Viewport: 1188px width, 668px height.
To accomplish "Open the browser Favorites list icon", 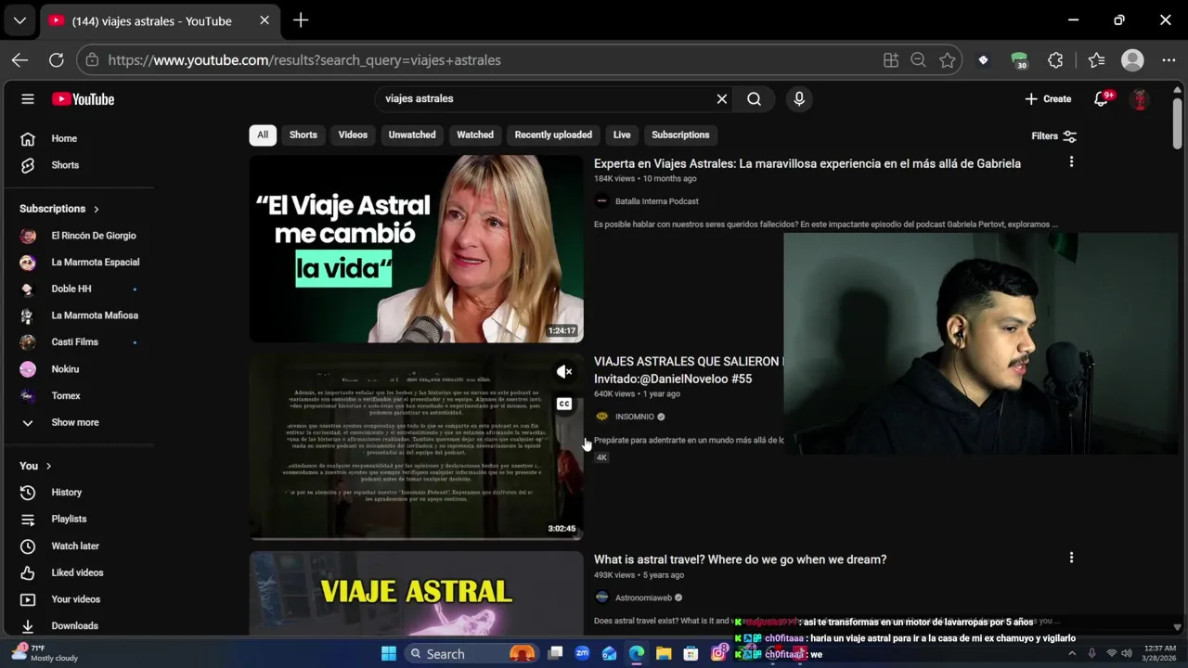I will pyautogui.click(x=1096, y=60).
